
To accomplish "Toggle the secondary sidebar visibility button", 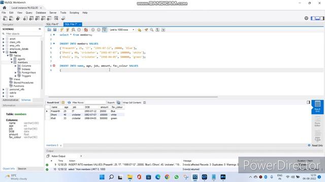I will click(x=322, y=18).
